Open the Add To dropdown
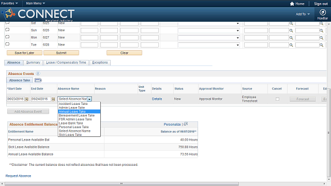 (303, 14)
